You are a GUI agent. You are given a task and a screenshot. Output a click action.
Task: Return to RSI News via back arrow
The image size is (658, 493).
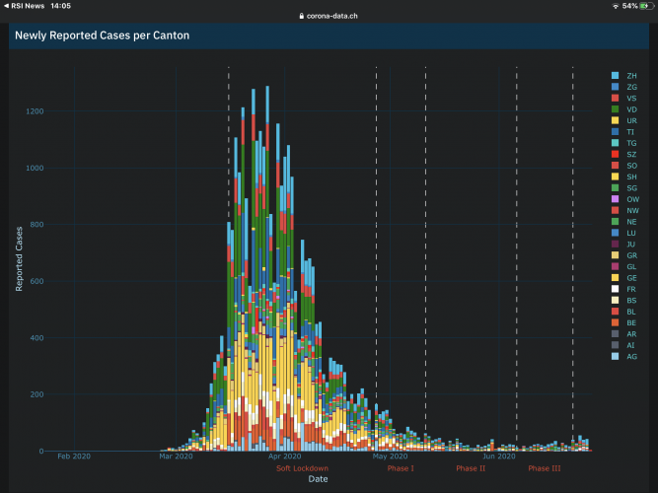pyautogui.click(x=5, y=5)
